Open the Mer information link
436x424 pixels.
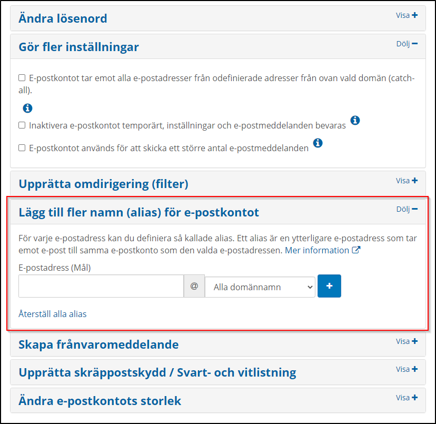pos(317,250)
